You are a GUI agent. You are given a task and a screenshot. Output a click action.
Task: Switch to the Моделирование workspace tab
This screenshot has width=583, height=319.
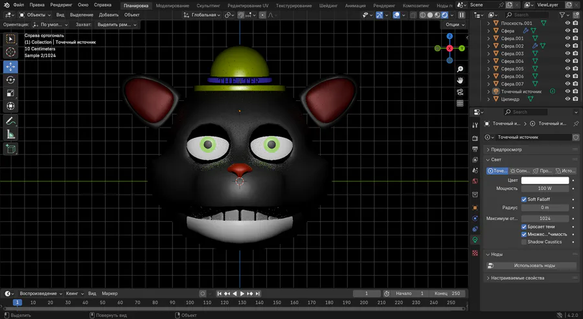point(172,6)
